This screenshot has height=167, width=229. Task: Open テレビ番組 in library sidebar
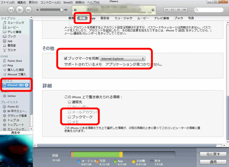pyautogui.click(x=15, y=32)
